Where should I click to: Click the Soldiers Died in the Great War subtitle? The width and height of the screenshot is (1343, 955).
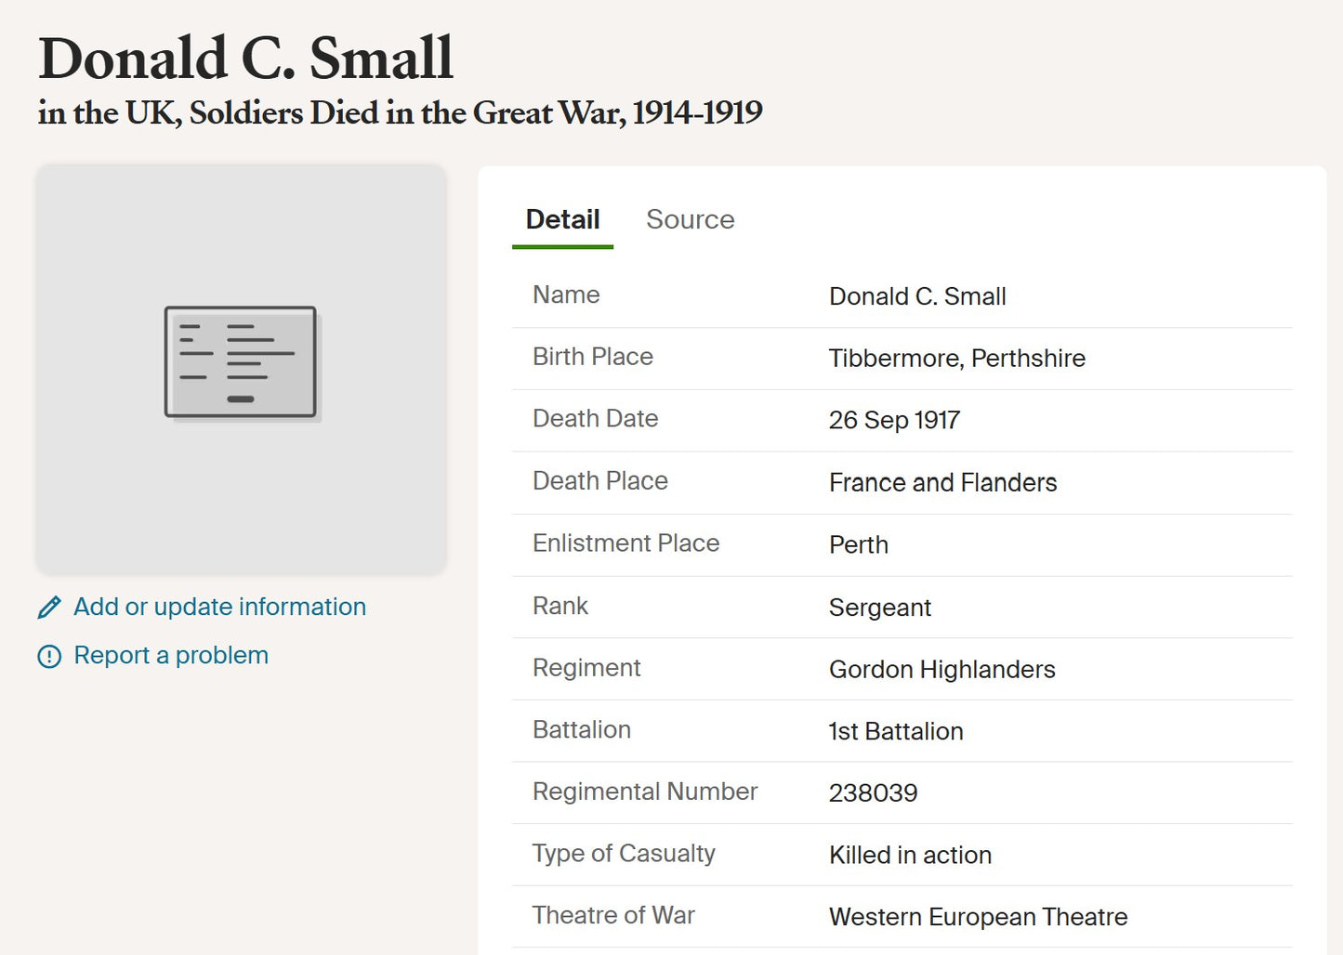coord(400,112)
